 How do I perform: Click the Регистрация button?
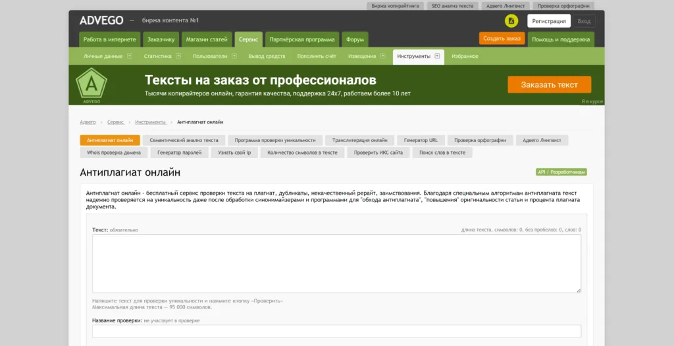click(x=549, y=21)
